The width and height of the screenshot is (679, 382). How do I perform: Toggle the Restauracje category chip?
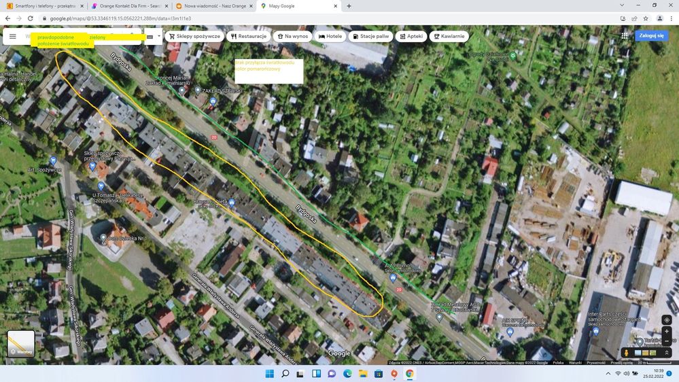[248, 36]
